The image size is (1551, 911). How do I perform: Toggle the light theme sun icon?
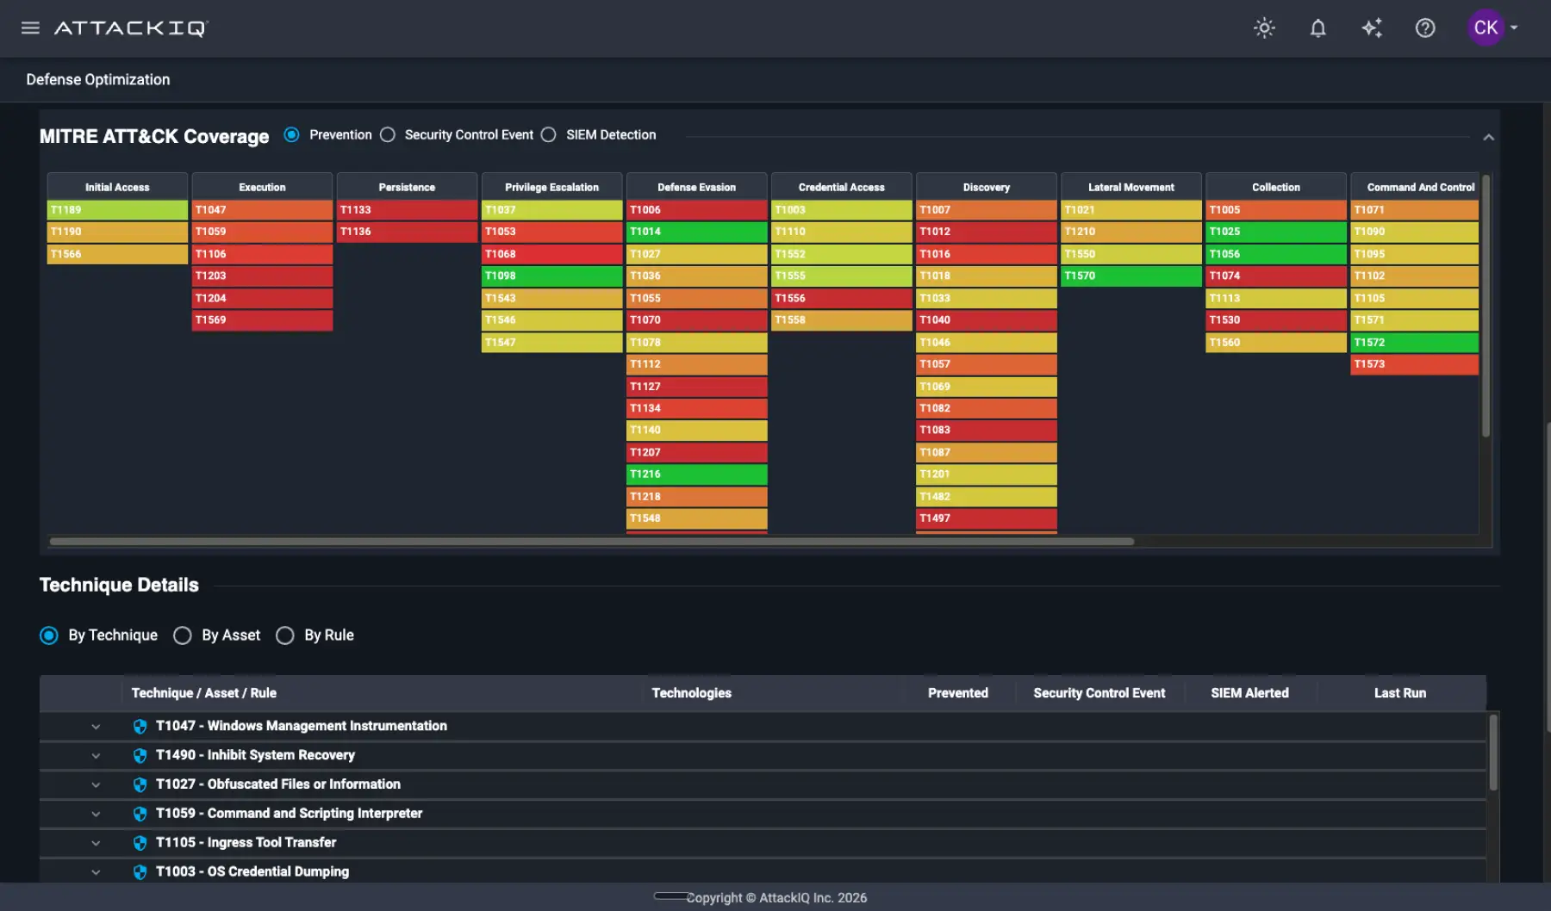tap(1264, 28)
